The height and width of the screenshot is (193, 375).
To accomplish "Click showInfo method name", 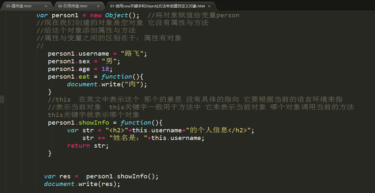I will [x=94, y=123].
